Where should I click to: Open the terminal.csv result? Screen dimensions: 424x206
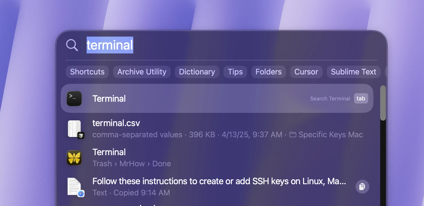[217, 129]
